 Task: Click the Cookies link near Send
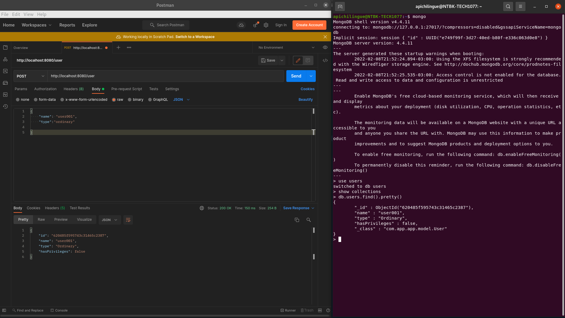coord(308,89)
